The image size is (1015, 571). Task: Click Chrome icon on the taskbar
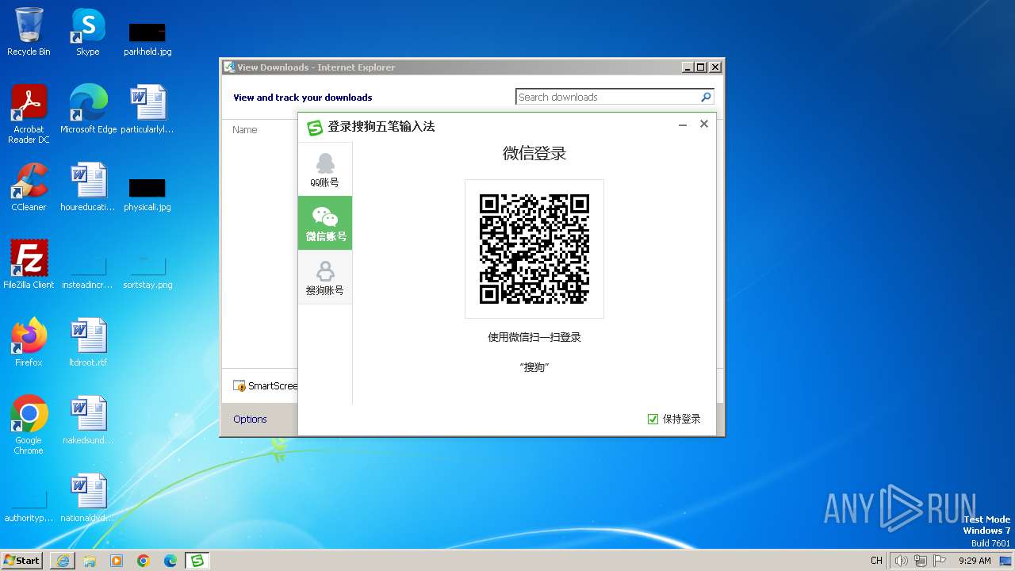(144, 560)
